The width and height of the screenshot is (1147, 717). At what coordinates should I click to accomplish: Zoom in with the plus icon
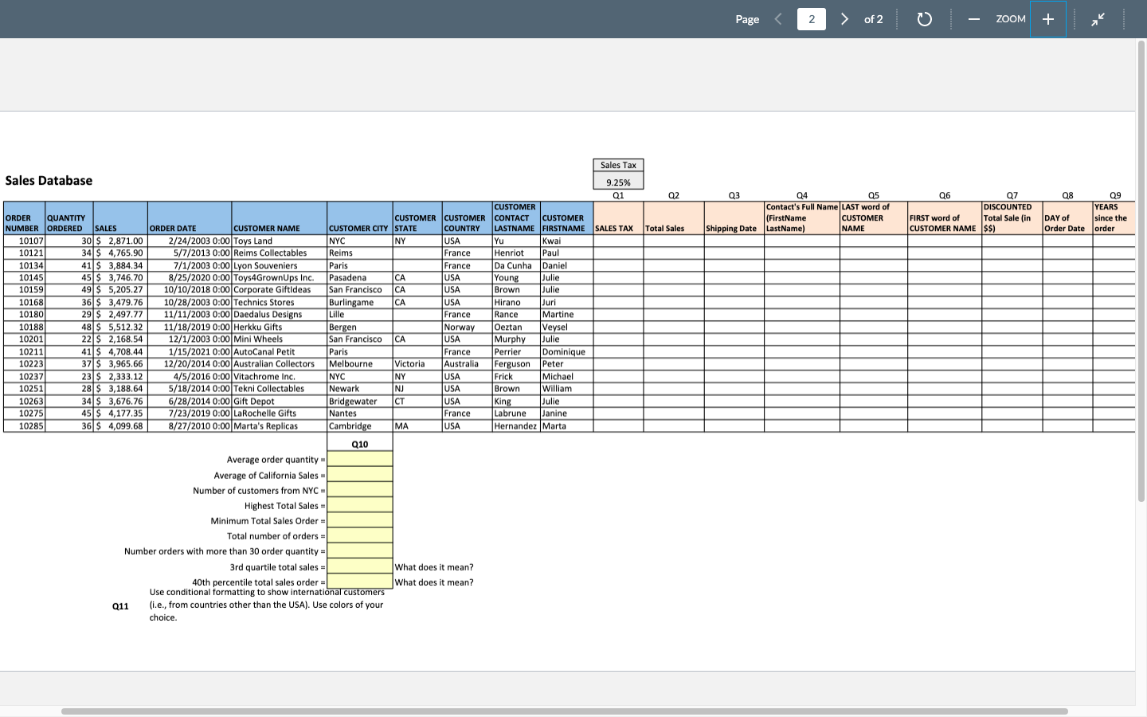pyautogui.click(x=1048, y=19)
